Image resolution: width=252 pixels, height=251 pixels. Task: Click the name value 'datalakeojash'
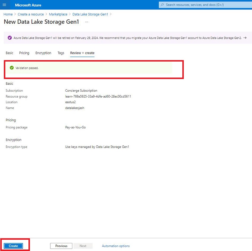tap(75, 108)
